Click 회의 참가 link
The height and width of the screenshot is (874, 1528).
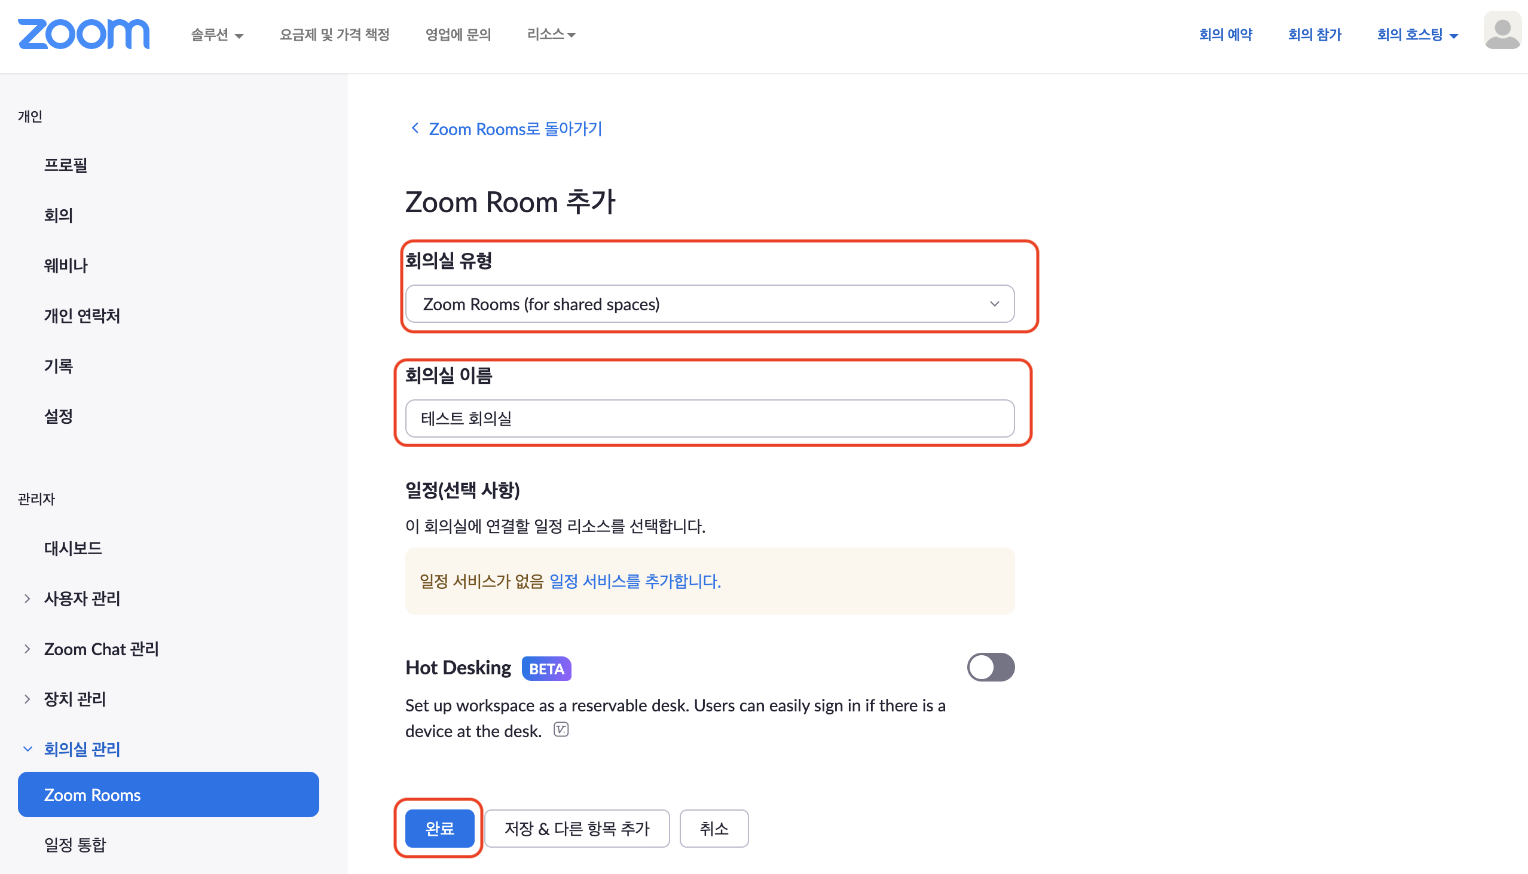[x=1315, y=35]
